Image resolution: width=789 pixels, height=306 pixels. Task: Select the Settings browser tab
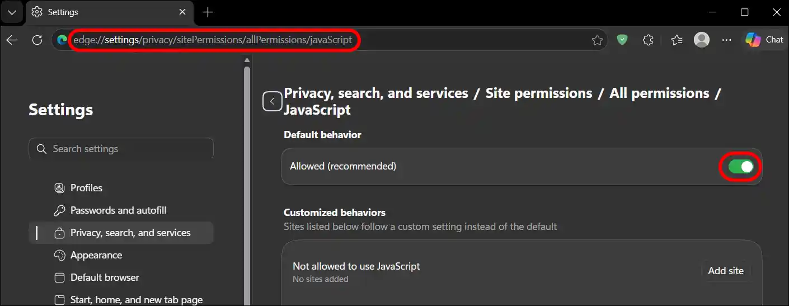click(x=109, y=12)
